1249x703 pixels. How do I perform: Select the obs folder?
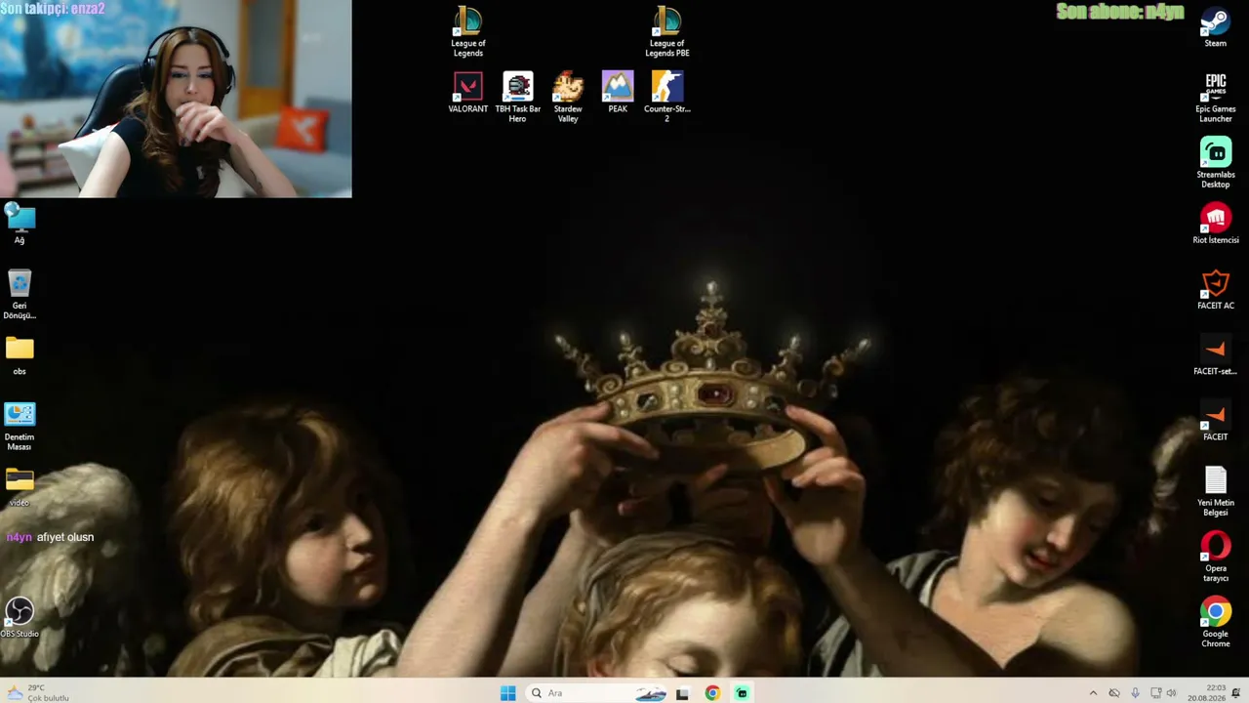pos(20,355)
